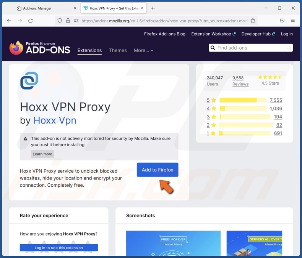Screen dimensions: 302x258
Task: Filter reviews by 4 star row
Action: pyautogui.click(x=244, y=109)
